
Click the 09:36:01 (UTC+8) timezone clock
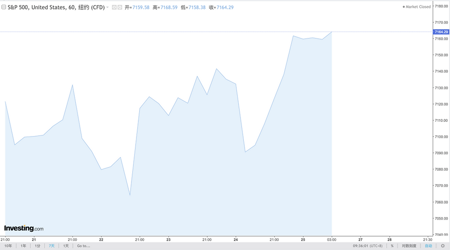(x=368, y=246)
